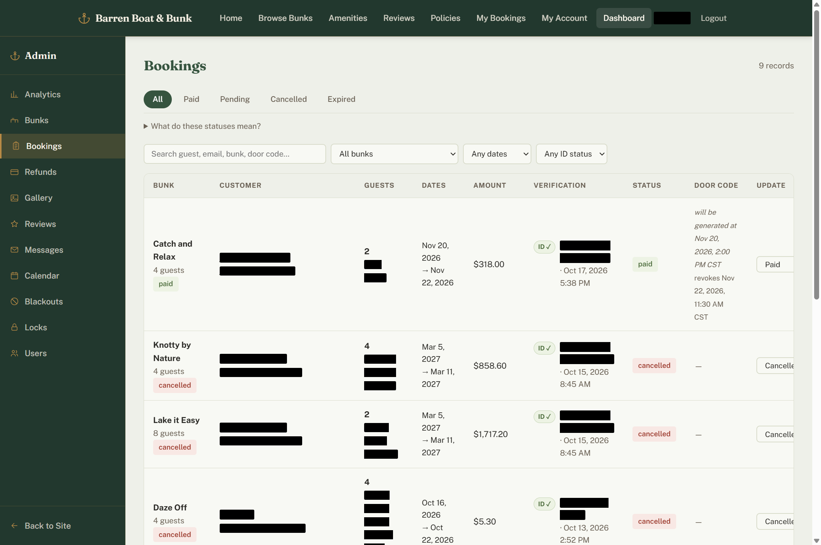
Task: Open Browse Bunks in top navigation
Action: click(285, 18)
